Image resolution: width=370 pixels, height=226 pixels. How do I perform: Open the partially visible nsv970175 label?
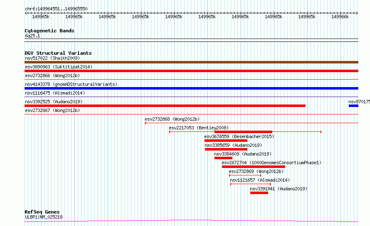(359, 102)
